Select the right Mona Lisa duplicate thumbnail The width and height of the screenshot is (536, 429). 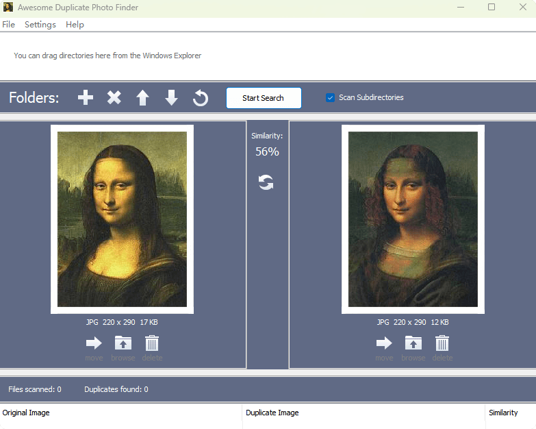click(413, 219)
